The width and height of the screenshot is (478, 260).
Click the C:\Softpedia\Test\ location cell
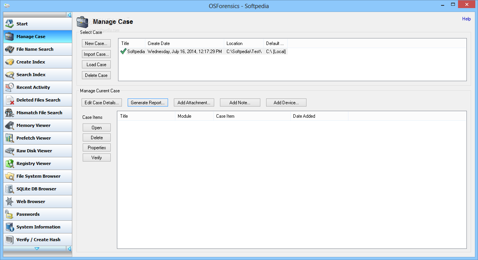point(244,51)
